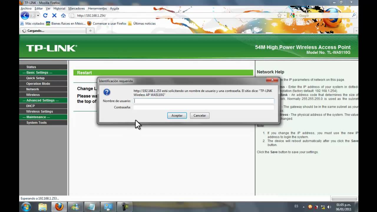
Task: Open the Historial menu
Action: coord(59,9)
